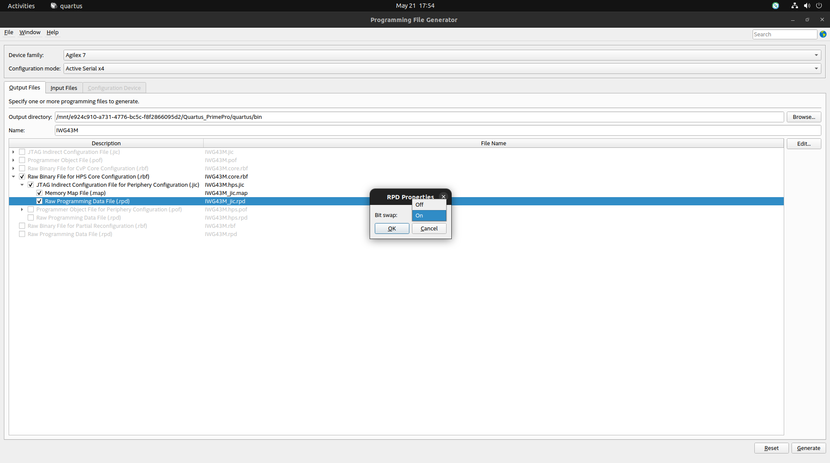Switch to the Input Files tab
The width and height of the screenshot is (830, 463).
(64, 88)
